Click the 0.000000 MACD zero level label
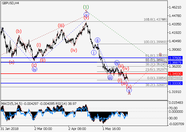Image resolution: width=186 pixels, height=132 pixels. pyautogui.click(x=176, y=111)
